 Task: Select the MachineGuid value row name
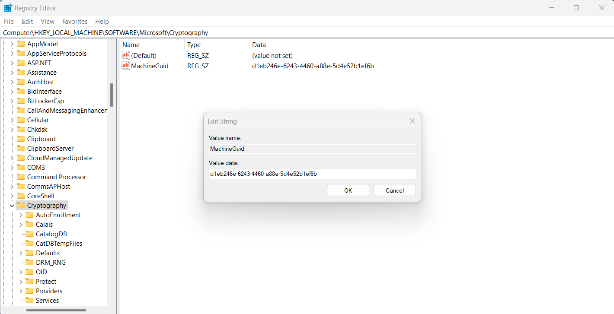point(150,66)
